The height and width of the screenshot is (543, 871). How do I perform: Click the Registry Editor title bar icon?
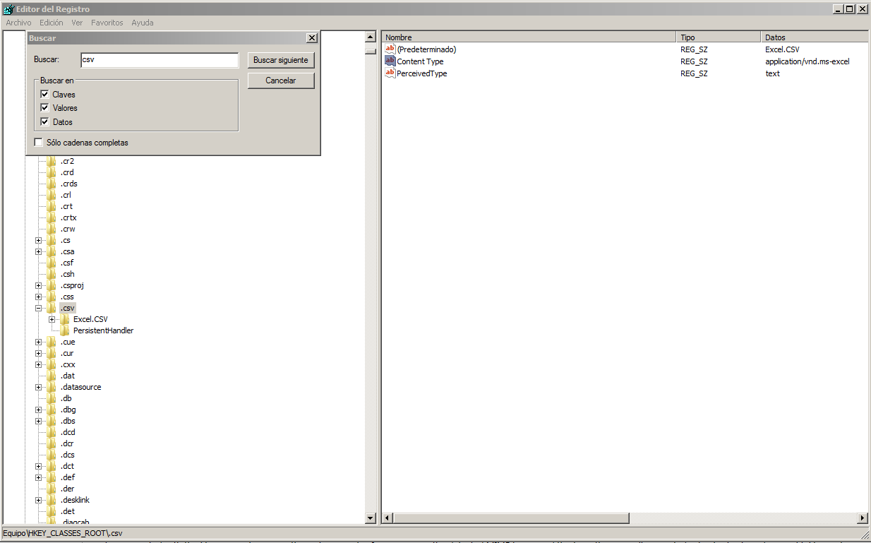point(8,9)
